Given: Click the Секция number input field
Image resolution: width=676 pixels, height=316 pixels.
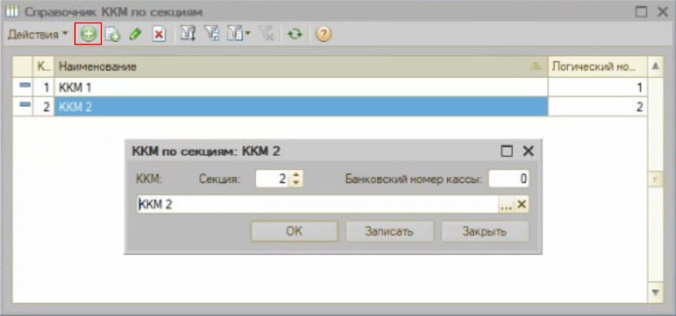Looking at the screenshot, I should 272,179.
